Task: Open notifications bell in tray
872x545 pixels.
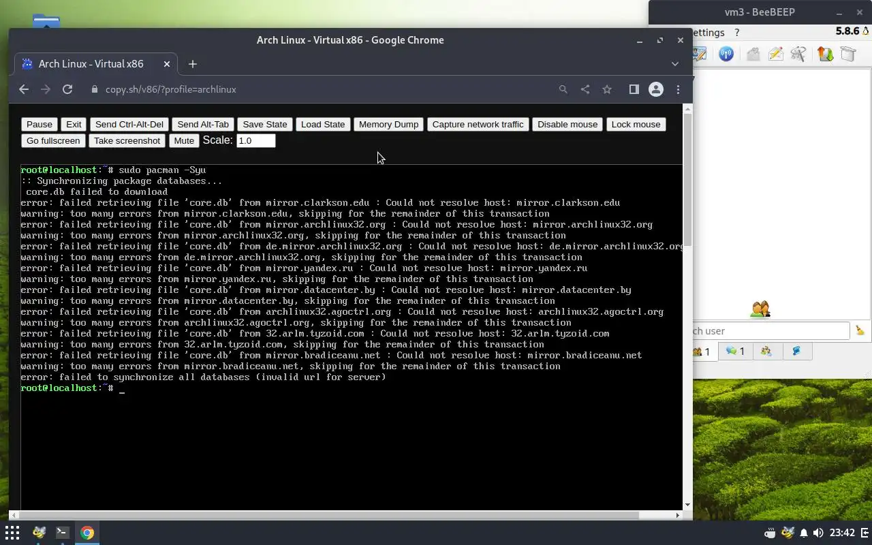Action: click(804, 533)
